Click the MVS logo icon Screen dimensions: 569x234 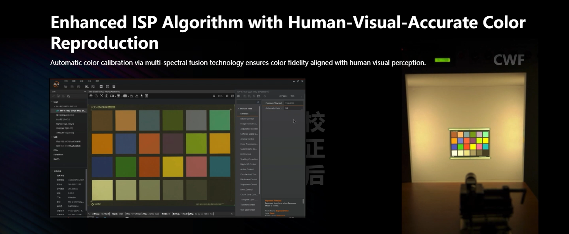point(56,84)
